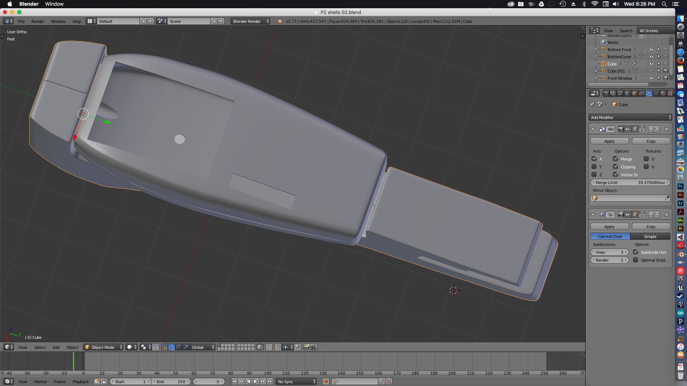The height and width of the screenshot is (386, 687).
Task: Open the No Sync playback dropdown
Action: click(297, 381)
